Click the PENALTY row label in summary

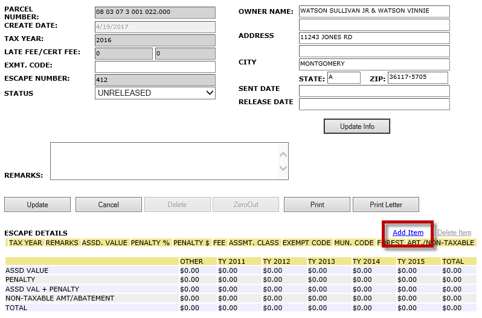(x=21, y=279)
